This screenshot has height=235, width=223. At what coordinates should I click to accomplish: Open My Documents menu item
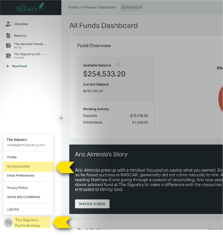tap(28, 167)
